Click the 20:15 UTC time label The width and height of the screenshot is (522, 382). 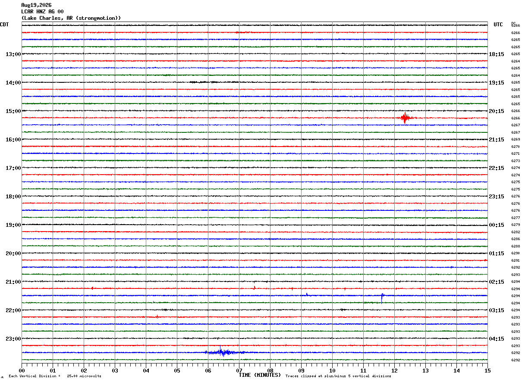[497, 111]
